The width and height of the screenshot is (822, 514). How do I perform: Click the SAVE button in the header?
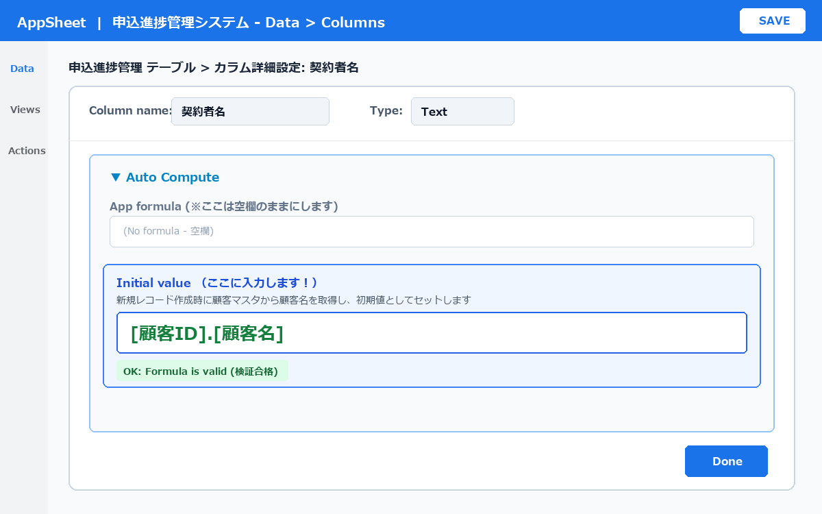[x=773, y=21]
